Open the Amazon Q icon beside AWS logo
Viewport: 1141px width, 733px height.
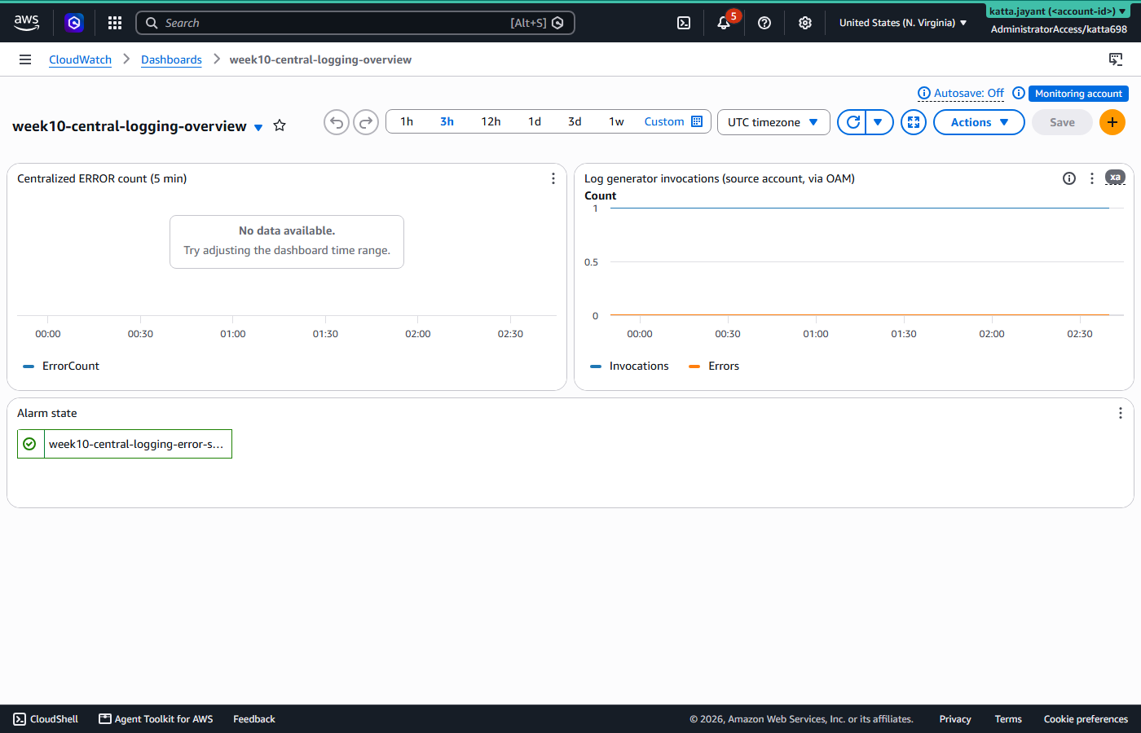(x=74, y=23)
